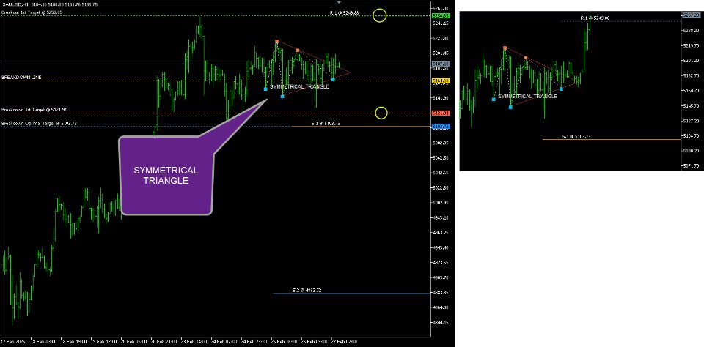Screen dimensions: 704x347
Task: Click the yellow 5164.18 price tag
Action: 441,81
